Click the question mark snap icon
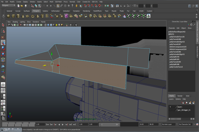 pyautogui.click(x=72, y=6)
